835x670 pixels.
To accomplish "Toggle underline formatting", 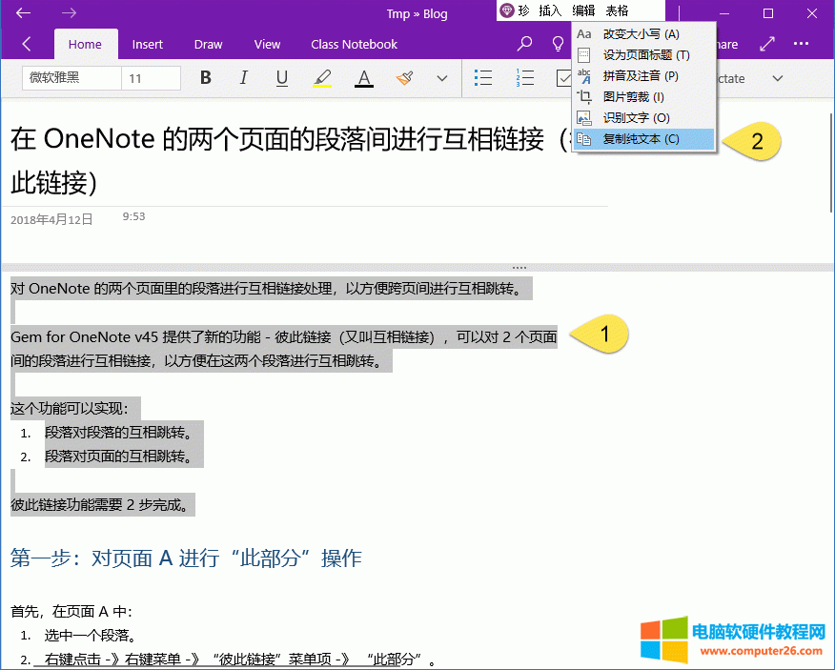I will (x=282, y=78).
